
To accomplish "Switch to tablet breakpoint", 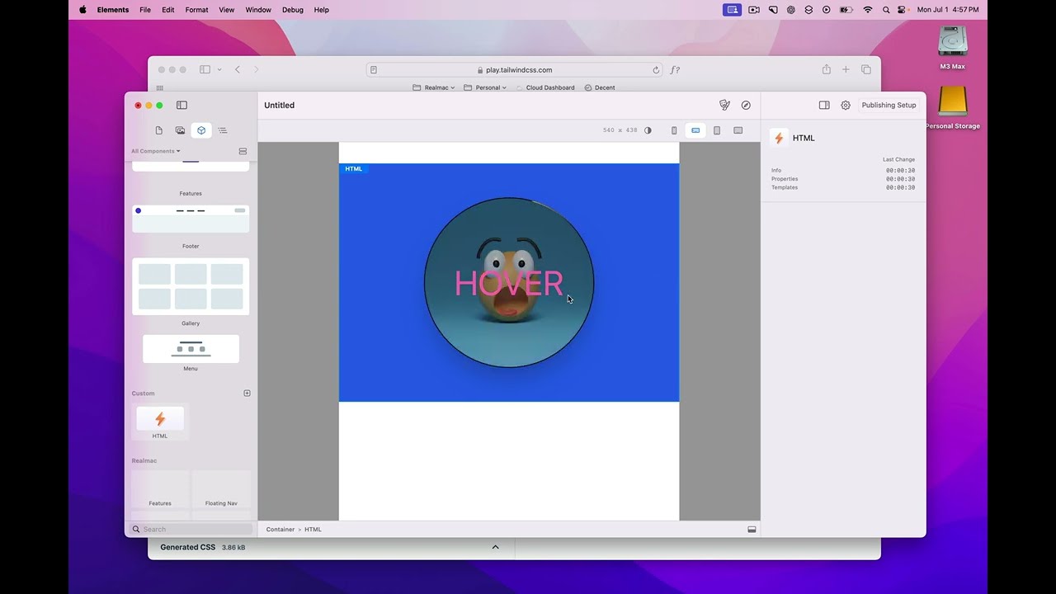I will tap(717, 130).
